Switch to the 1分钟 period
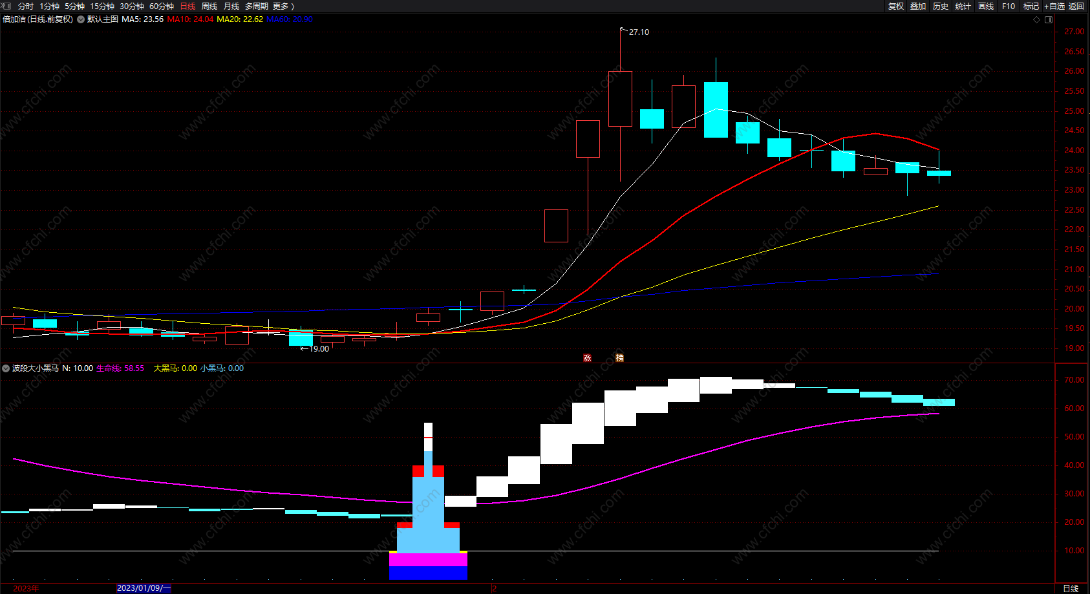1090x594 pixels. point(49,6)
